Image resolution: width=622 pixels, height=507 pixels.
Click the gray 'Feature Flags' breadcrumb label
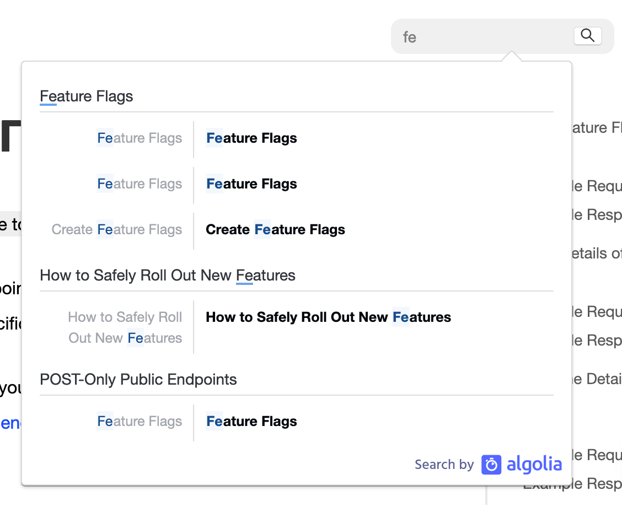(x=139, y=138)
